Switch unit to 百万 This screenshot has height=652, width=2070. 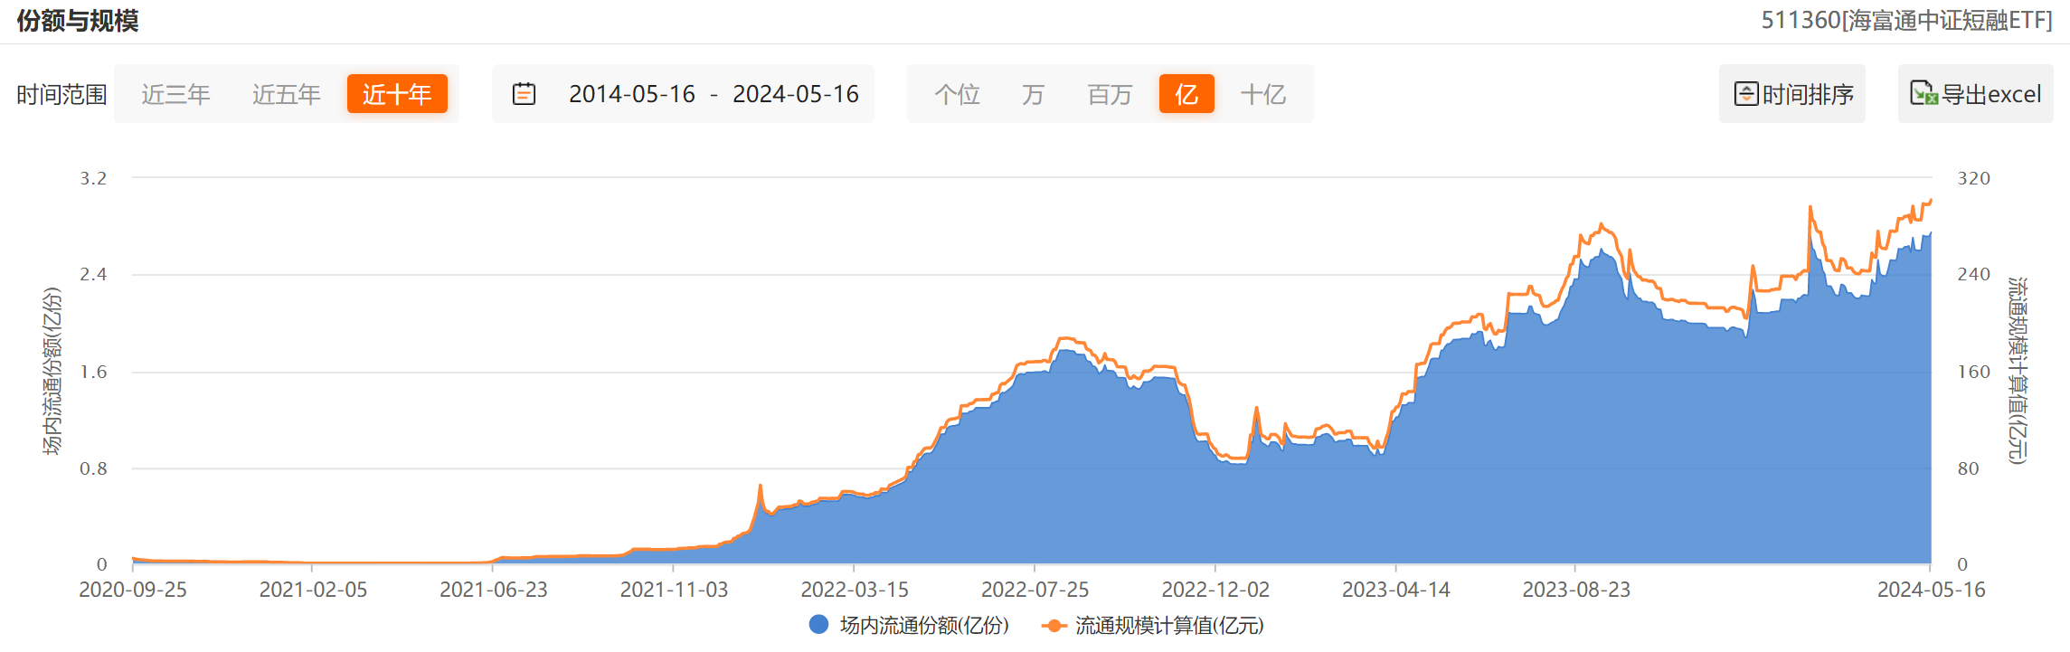click(x=1110, y=94)
